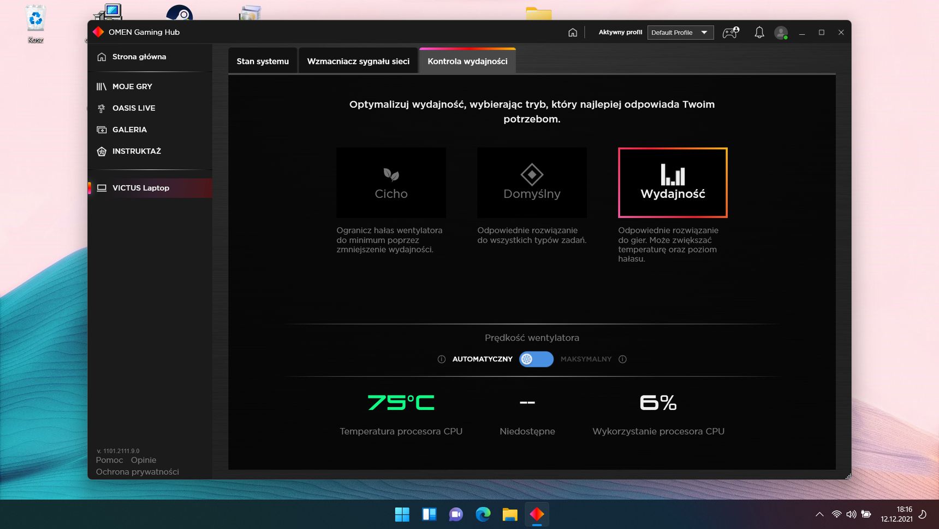Open Wi-Fi network tray icon
Screen dimensions: 939x529
click(x=836, y=514)
